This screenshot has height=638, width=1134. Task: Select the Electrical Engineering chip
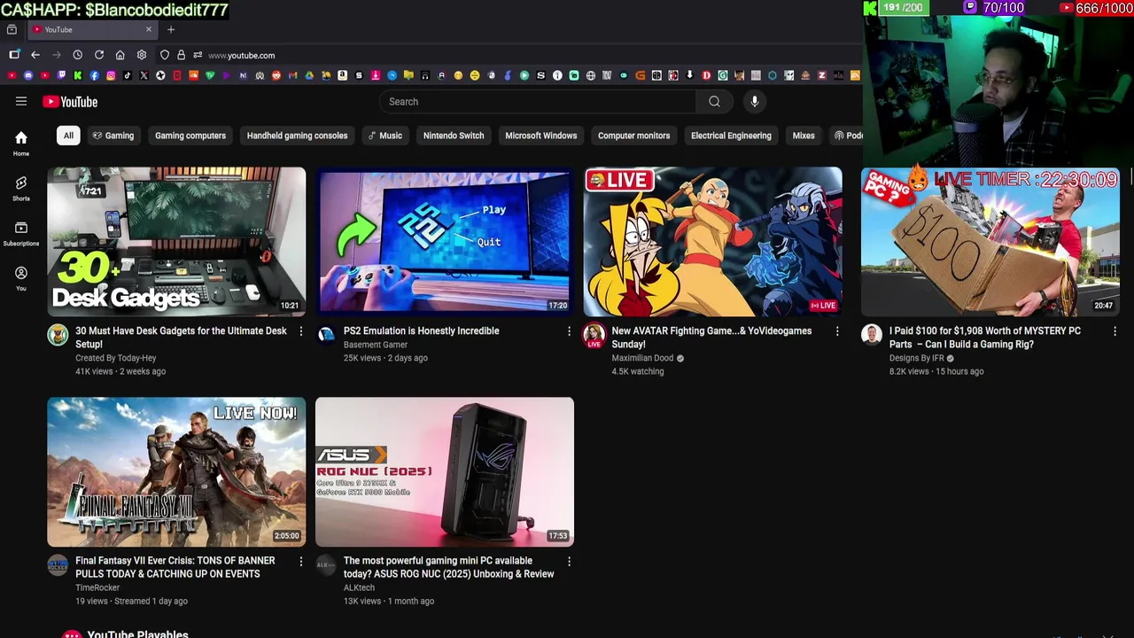[x=731, y=136]
